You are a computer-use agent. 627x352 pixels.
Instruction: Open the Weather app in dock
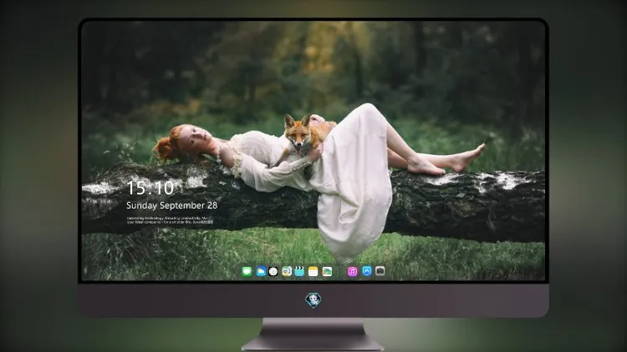click(x=261, y=271)
